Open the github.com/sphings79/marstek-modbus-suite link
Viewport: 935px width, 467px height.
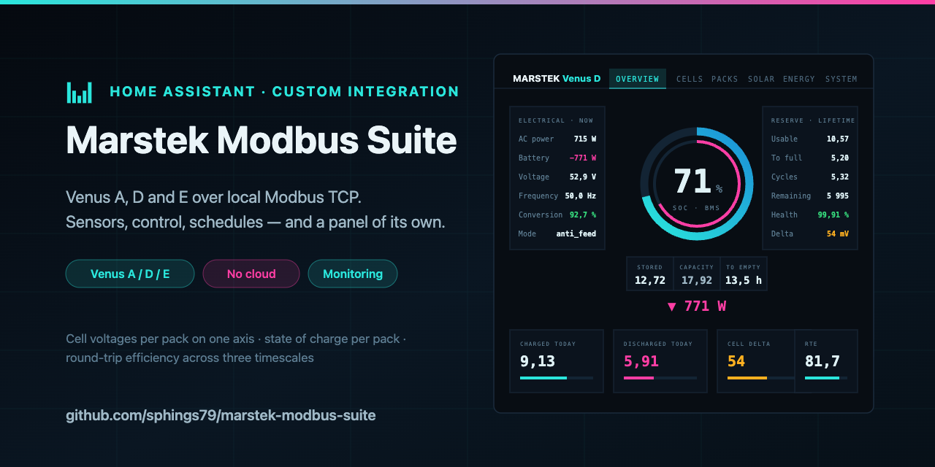click(x=221, y=415)
